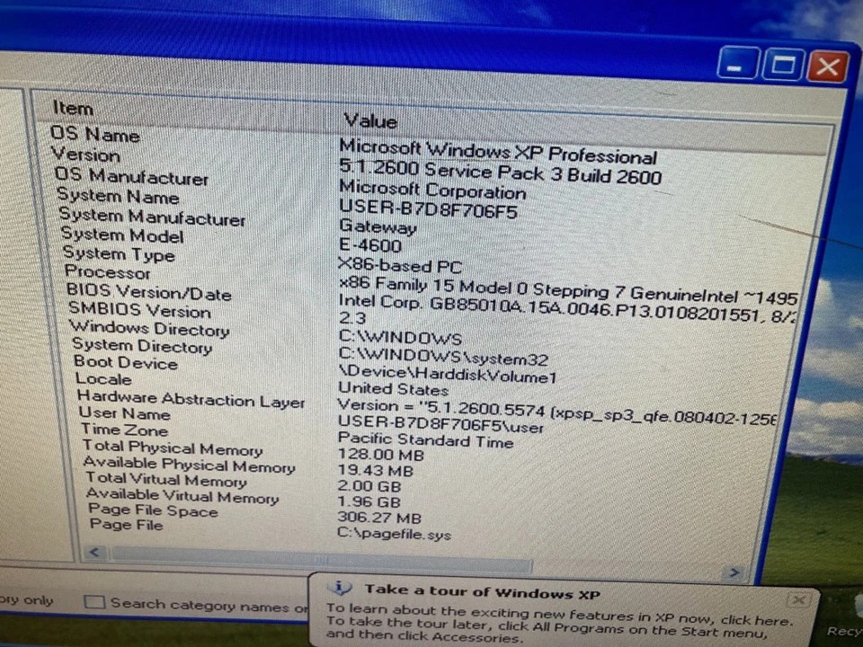Click the Item column header
Viewport: 863px width, 647px height.
[x=72, y=108]
